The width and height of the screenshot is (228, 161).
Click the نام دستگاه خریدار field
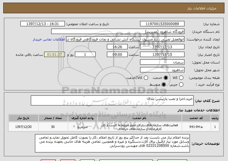click(118, 32)
